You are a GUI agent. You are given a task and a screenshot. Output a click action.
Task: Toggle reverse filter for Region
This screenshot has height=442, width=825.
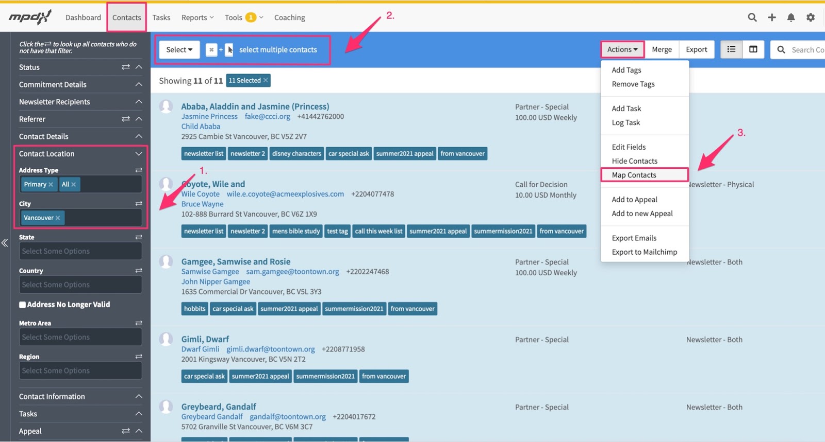[x=139, y=357]
